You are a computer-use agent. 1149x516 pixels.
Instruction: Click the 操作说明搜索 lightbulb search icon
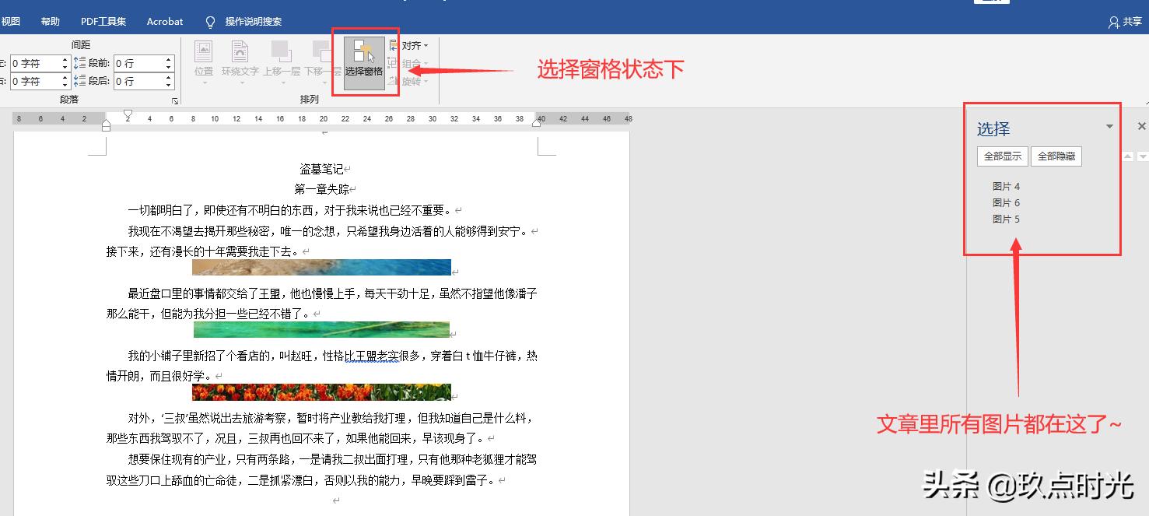click(x=210, y=22)
